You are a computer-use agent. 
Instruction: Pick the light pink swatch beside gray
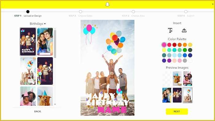point(180,60)
